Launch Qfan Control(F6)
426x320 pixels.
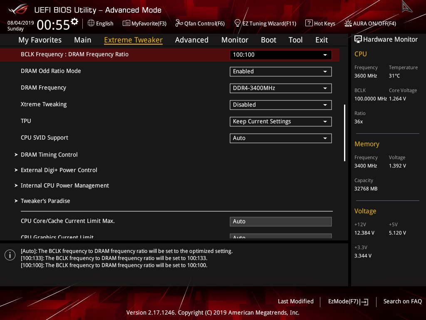(x=200, y=23)
